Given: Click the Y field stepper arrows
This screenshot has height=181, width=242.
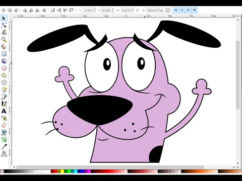Looking at the screenshot, I should [x=113, y=11].
